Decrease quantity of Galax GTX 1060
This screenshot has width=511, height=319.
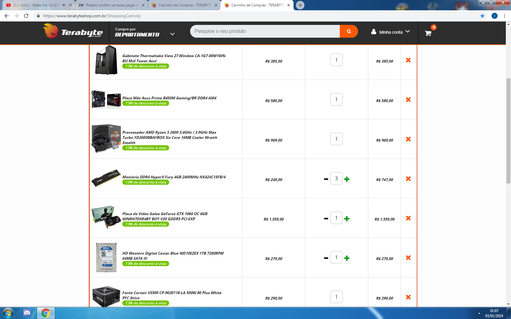coord(326,219)
